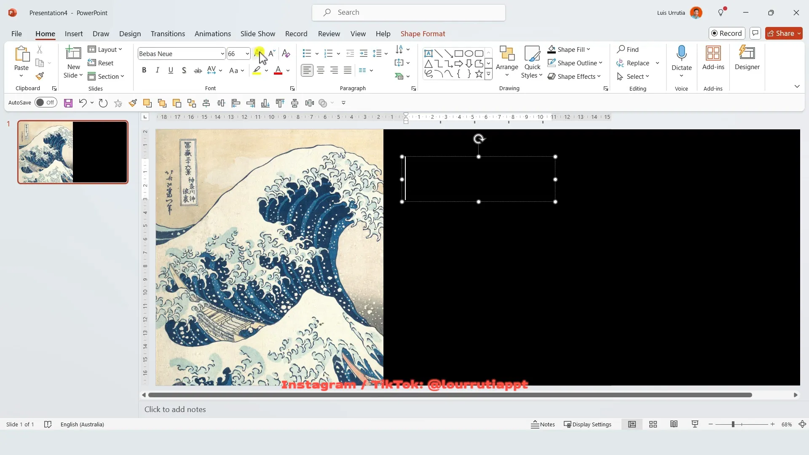Image resolution: width=809 pixels, height=455 pixels.
Task: Click the Save icon in Quick Access
Action: (x=68, y=103)
